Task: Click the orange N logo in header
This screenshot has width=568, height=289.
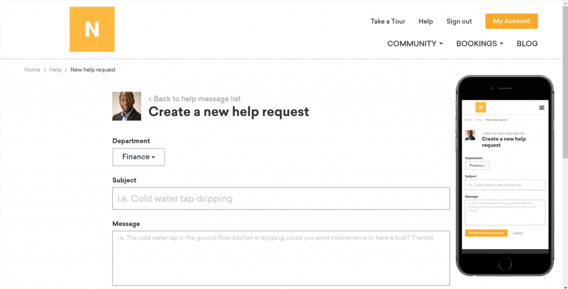Action: (92, 29)
